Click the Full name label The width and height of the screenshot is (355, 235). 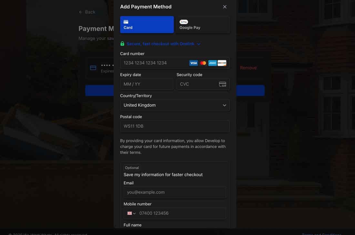click(x=132, y=225)
